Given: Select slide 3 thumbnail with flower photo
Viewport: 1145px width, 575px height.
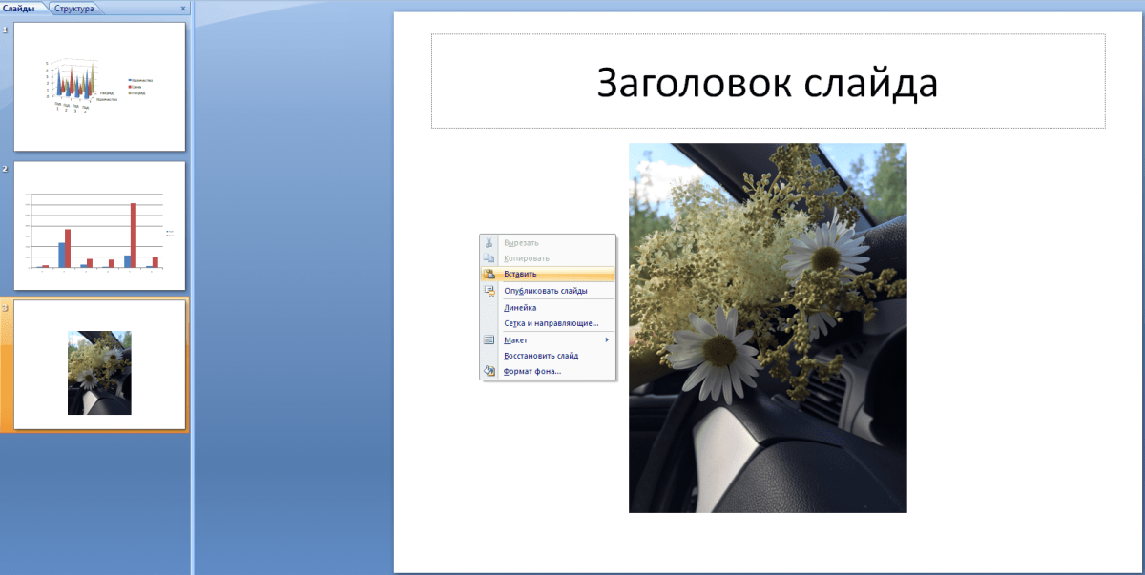Looking at the screenshot, I should [99, 365].
